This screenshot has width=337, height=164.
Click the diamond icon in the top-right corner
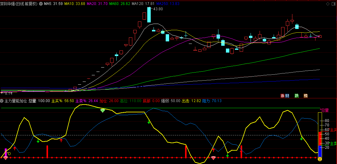tap(328, 4)
